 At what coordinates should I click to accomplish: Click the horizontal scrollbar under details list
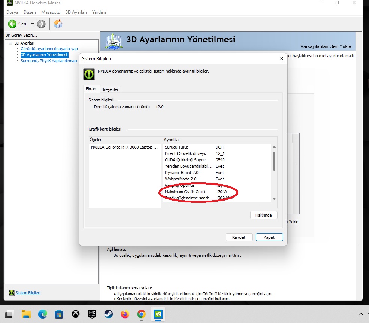(214, 205)
